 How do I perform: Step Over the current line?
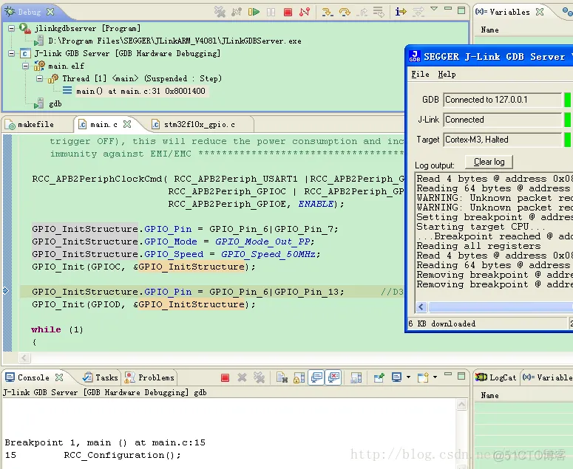345,12
